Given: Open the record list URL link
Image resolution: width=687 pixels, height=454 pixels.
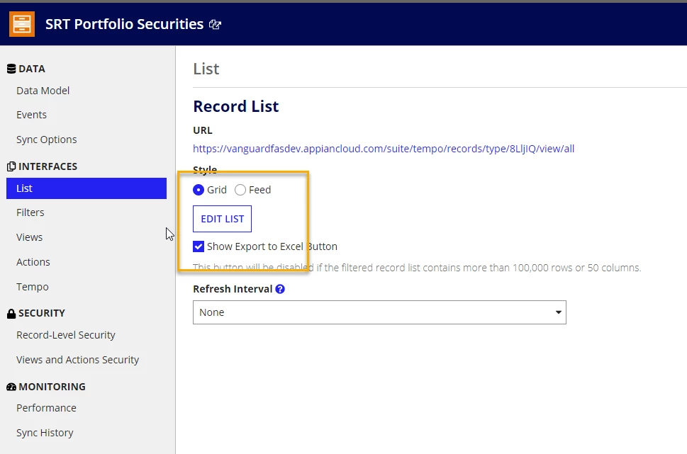Looking at the screenshot, I should pos(384,149).
